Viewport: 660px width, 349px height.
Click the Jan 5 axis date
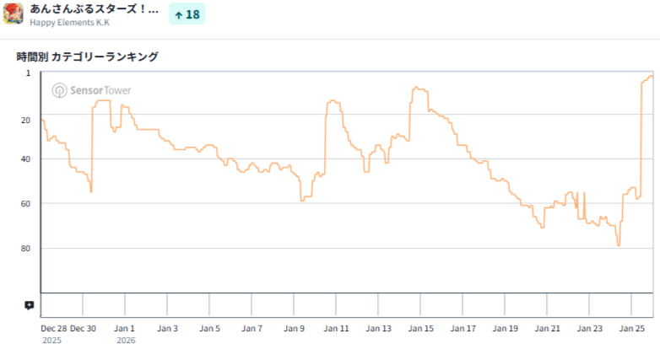point(209,329)
